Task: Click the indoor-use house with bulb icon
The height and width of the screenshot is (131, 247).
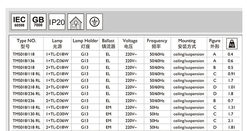Action: pyautogui.click(x=76, y=22)
